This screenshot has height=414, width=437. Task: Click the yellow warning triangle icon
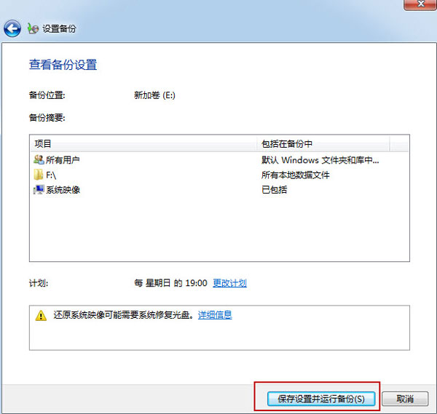(x=41, y=316)
